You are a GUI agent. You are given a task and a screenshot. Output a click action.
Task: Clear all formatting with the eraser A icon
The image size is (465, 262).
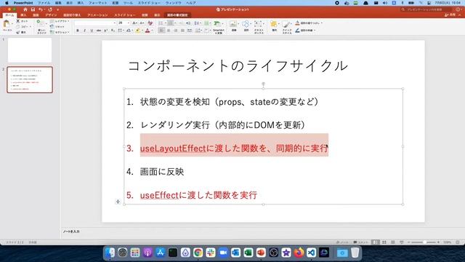click(150, 23)
